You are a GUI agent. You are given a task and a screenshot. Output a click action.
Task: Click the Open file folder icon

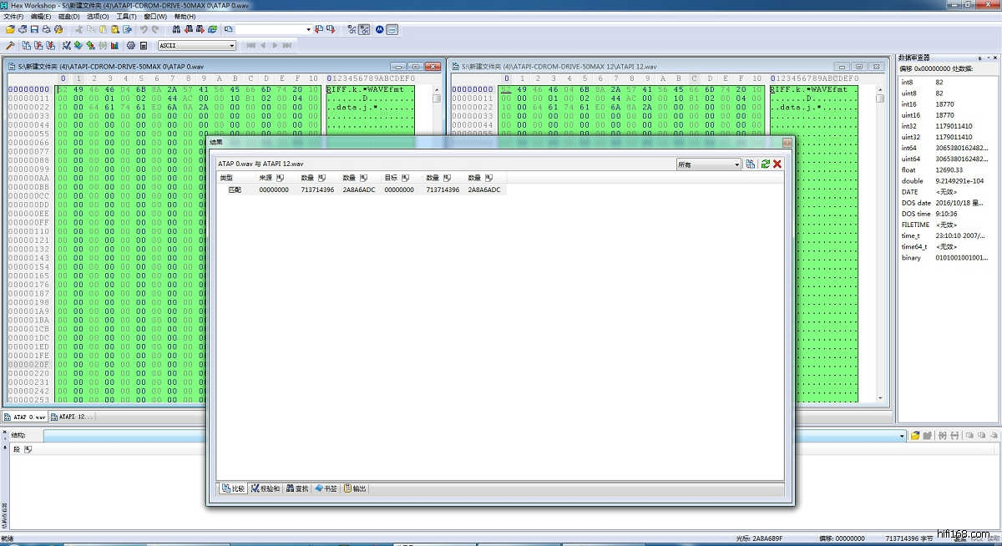click(11, 29)
